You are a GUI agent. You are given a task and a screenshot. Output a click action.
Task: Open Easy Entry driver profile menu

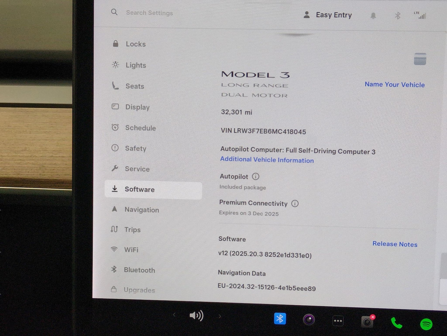(x=328, y=15)
